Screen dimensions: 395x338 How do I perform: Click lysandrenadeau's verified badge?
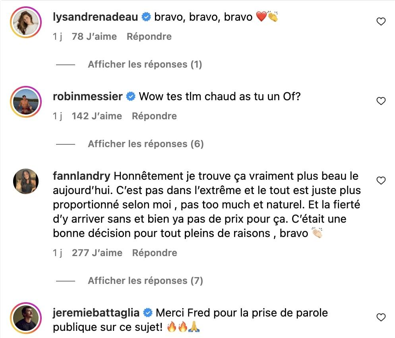pyautogui.click(x=146, y=17)
